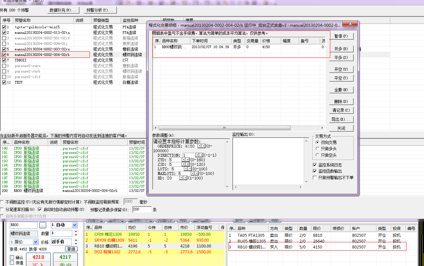Click the 数量 quantity spinner up arrow
The height and width of the screenshot is (266, 424).
click(76, 232)
